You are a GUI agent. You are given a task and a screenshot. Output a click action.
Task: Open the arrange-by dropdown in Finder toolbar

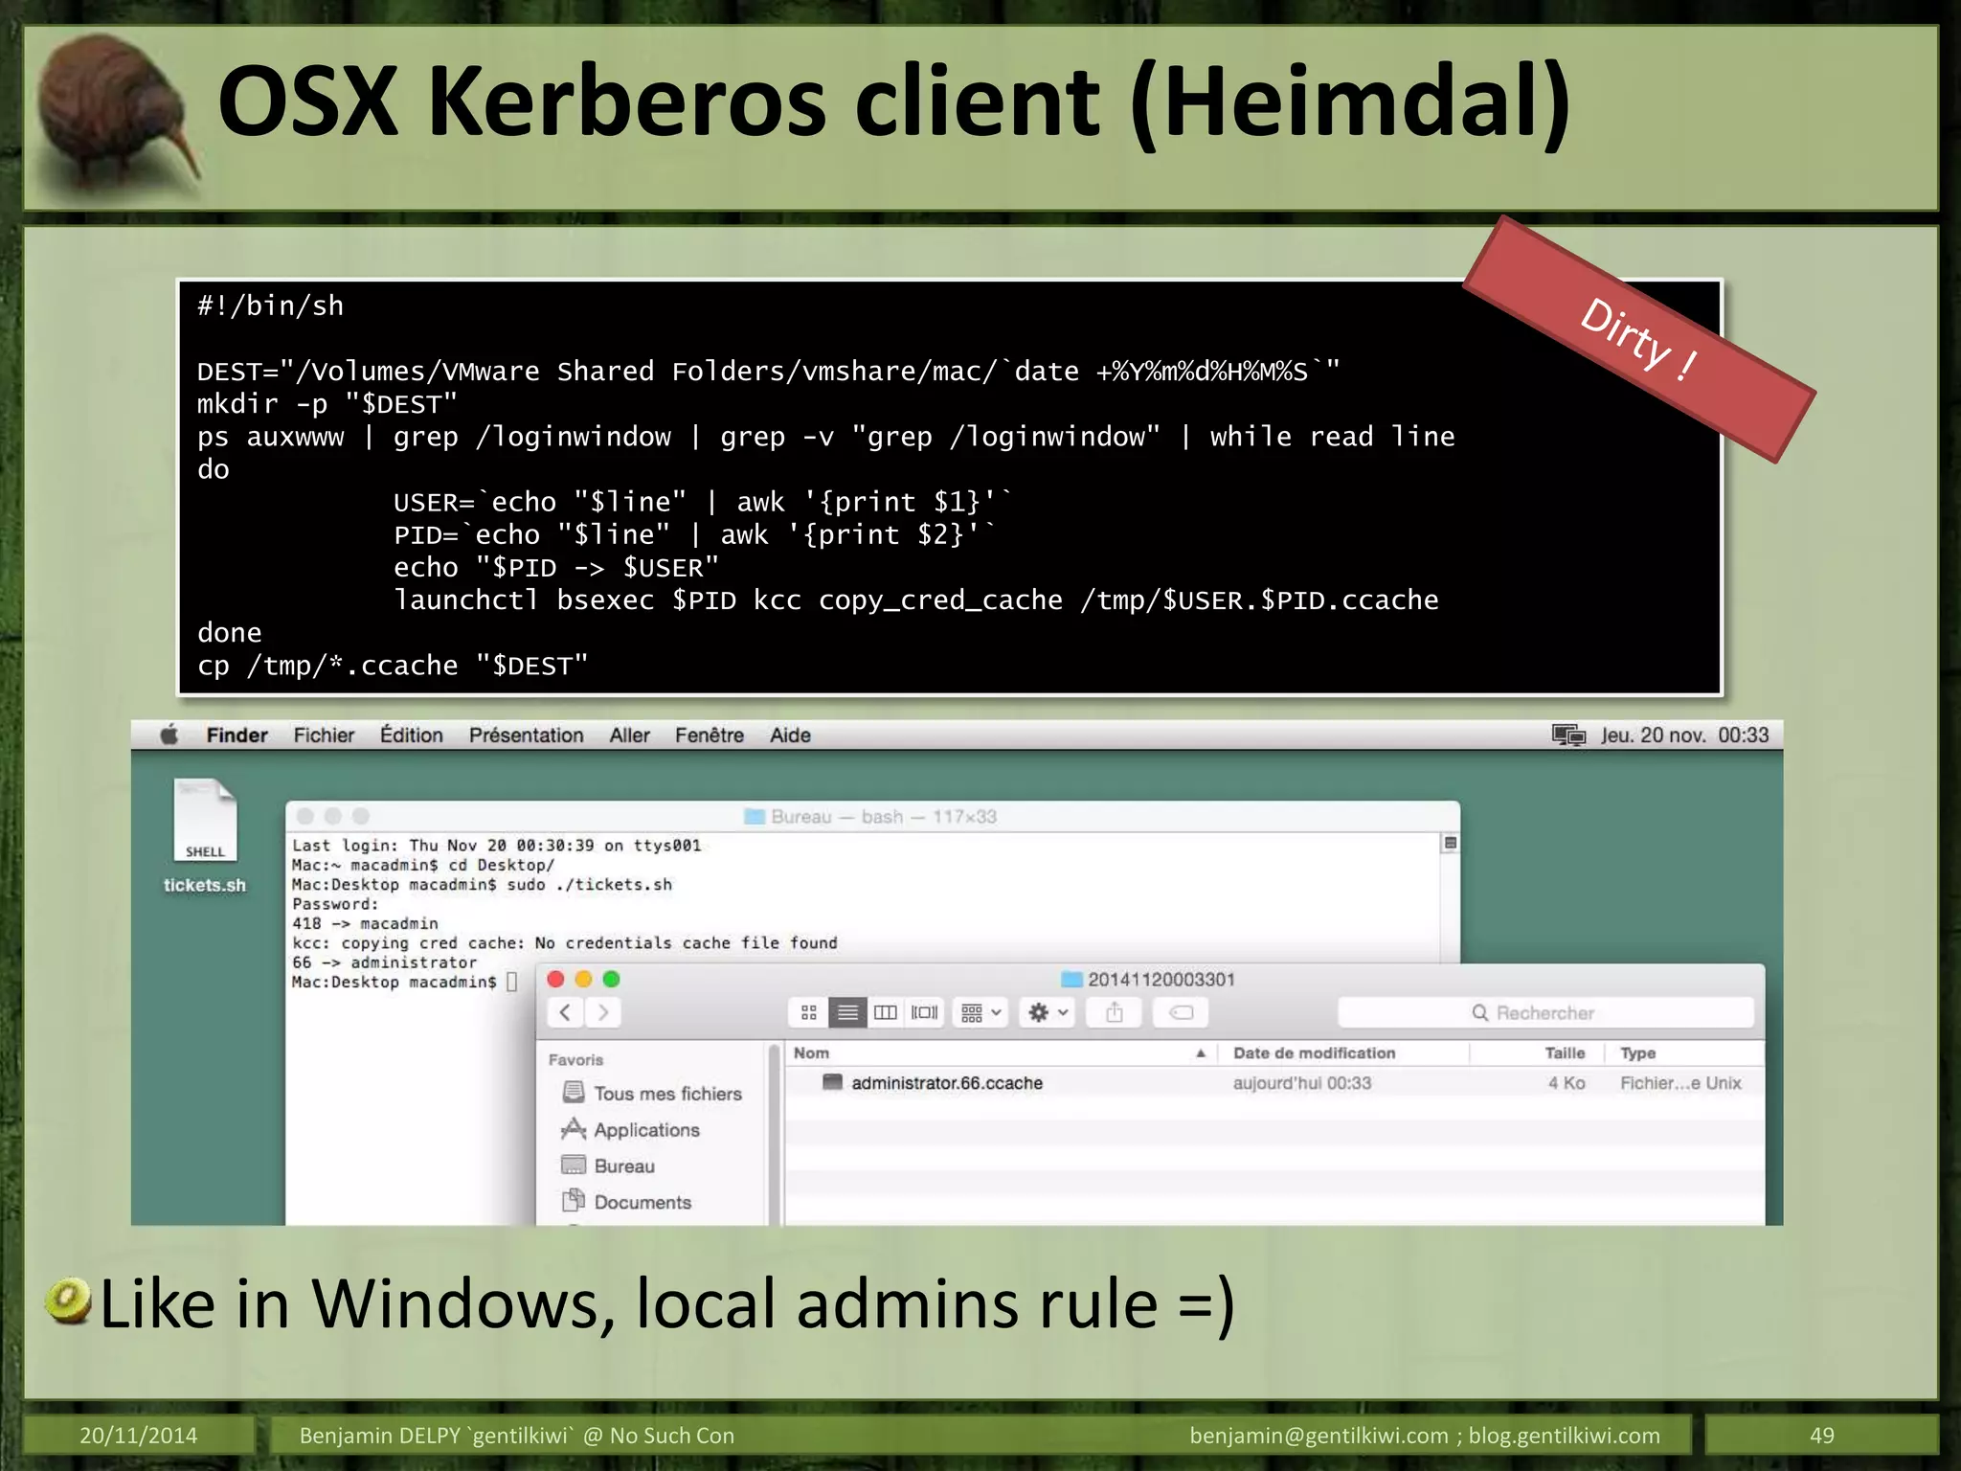[x=981, y=1012]
